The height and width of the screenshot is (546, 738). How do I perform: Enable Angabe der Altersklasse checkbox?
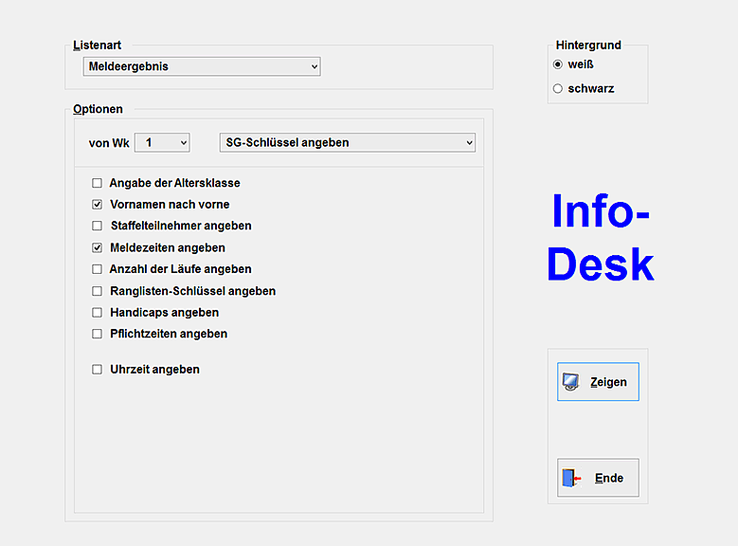tap(97, 183)
